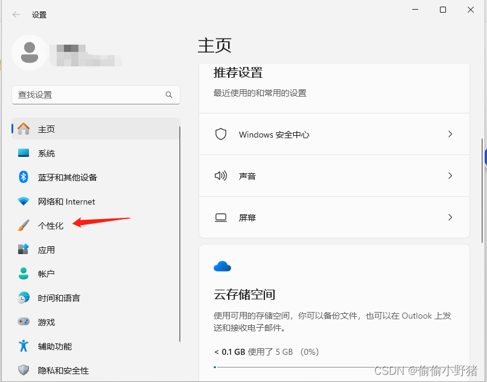Select 辅助功能 in the sidebar
The height and width of the screenshot is (382, 487).
click(96, 346)
